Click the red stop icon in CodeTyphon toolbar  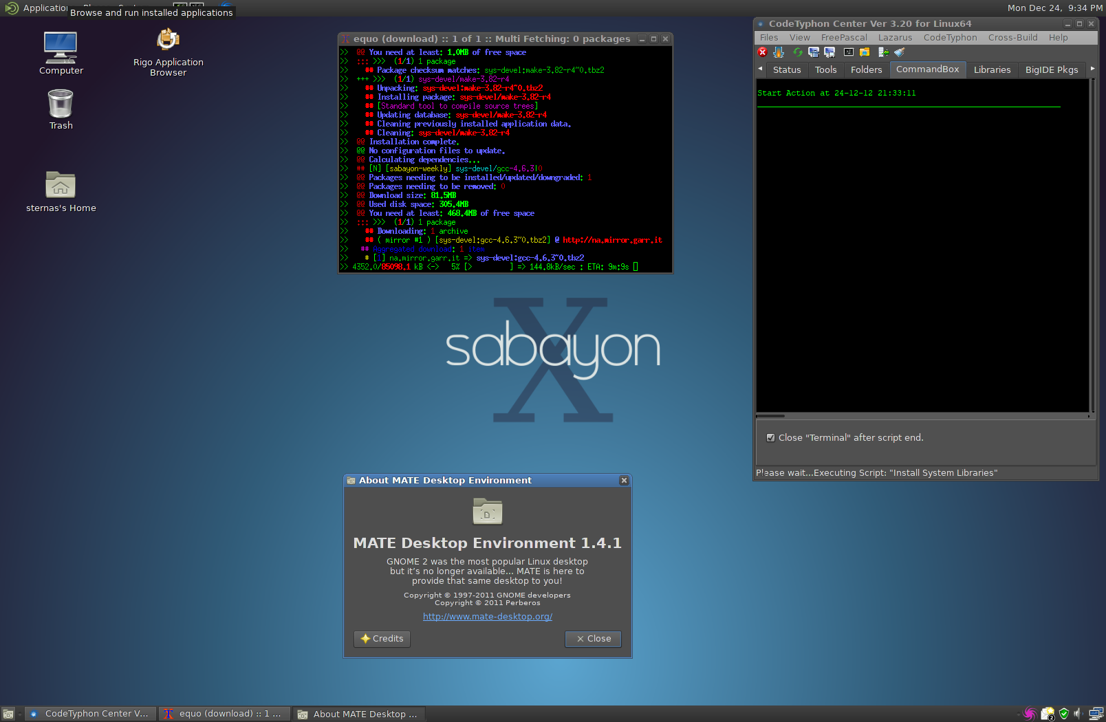pyautogui.click(x=762, y=52)
